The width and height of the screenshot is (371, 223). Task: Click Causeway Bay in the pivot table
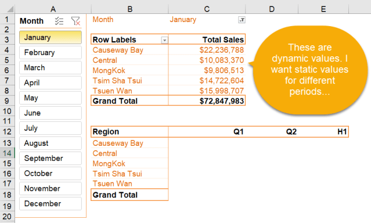point(129,50)
